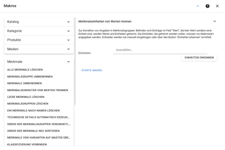Click the Einheiten erkennen button
Screen dimensions: 225x150
point(199,58)
